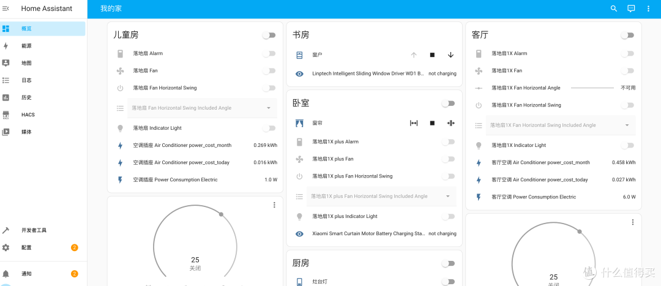Open the 日志 logbook page
The width and height of the screenshot is (661, 286).
click(x=43, y=80)
